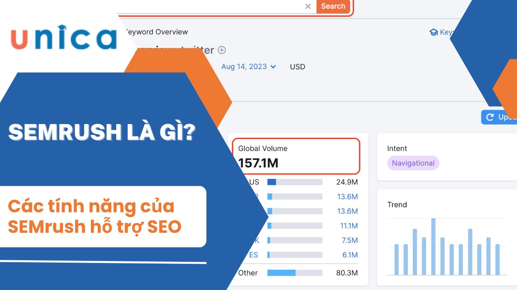Click the Other volume progress bar

pyautogui.click(x=295, y=273)
